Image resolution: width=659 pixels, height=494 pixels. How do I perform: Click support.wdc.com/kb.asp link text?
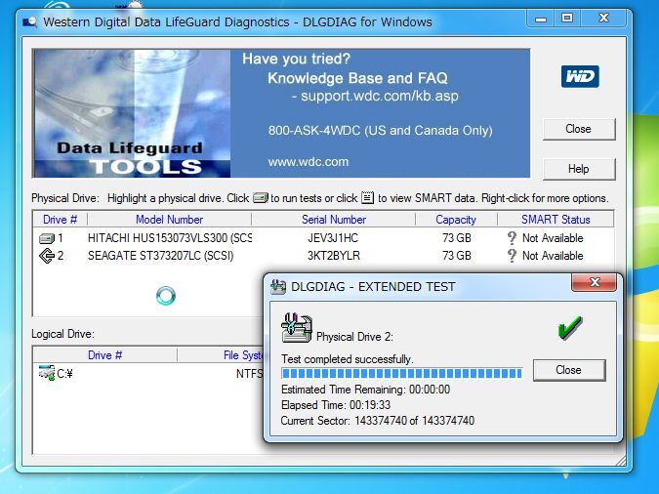tap(380, 97)
